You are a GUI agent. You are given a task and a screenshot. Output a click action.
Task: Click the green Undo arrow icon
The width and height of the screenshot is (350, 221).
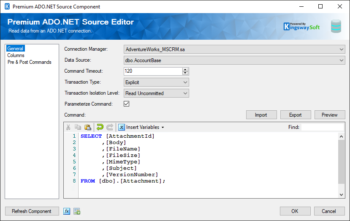pos(100,127)
